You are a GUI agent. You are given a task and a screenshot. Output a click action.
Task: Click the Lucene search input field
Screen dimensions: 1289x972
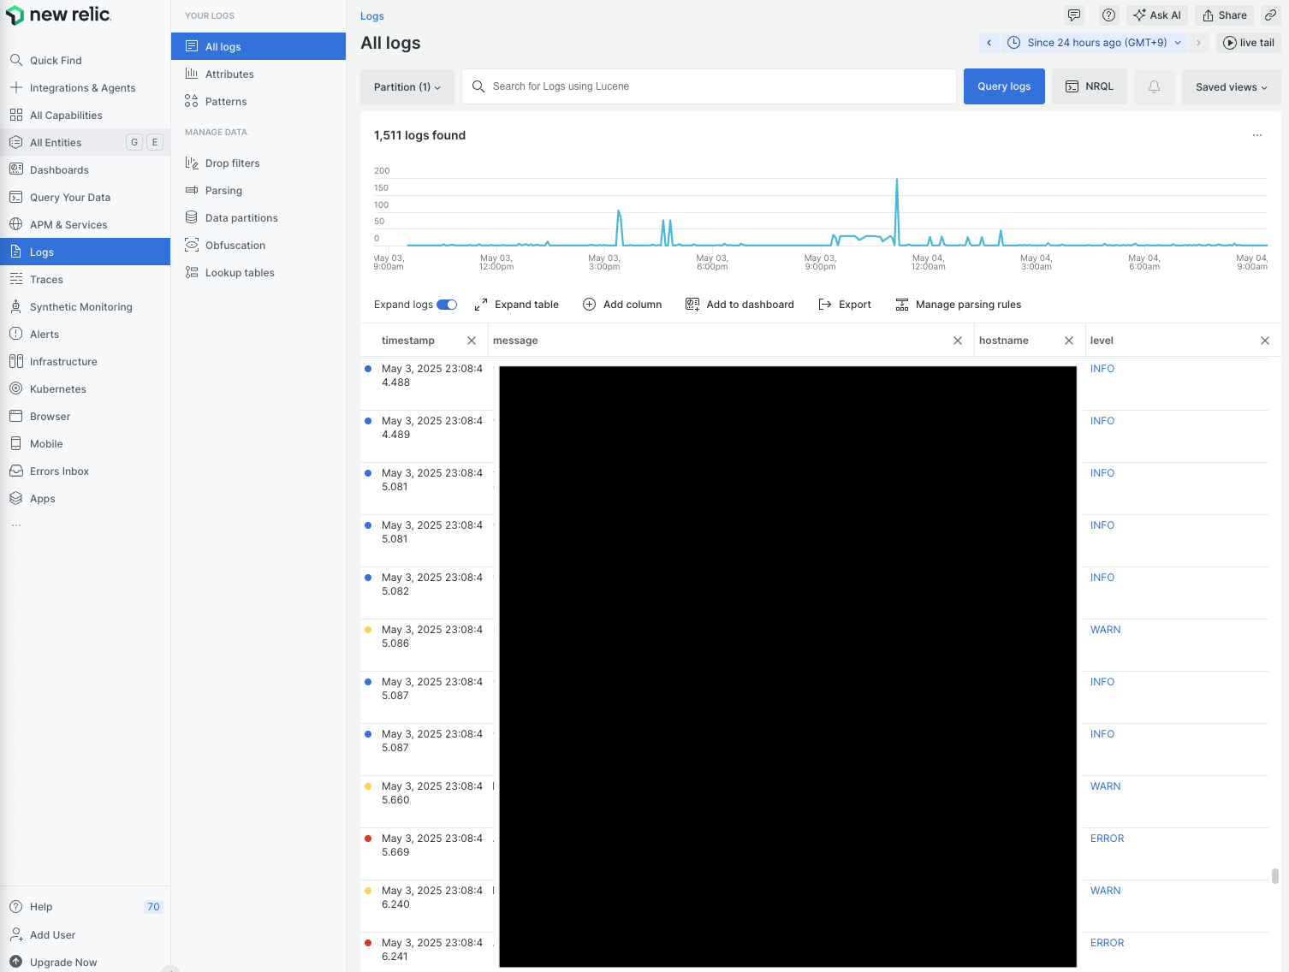point(709,86)
